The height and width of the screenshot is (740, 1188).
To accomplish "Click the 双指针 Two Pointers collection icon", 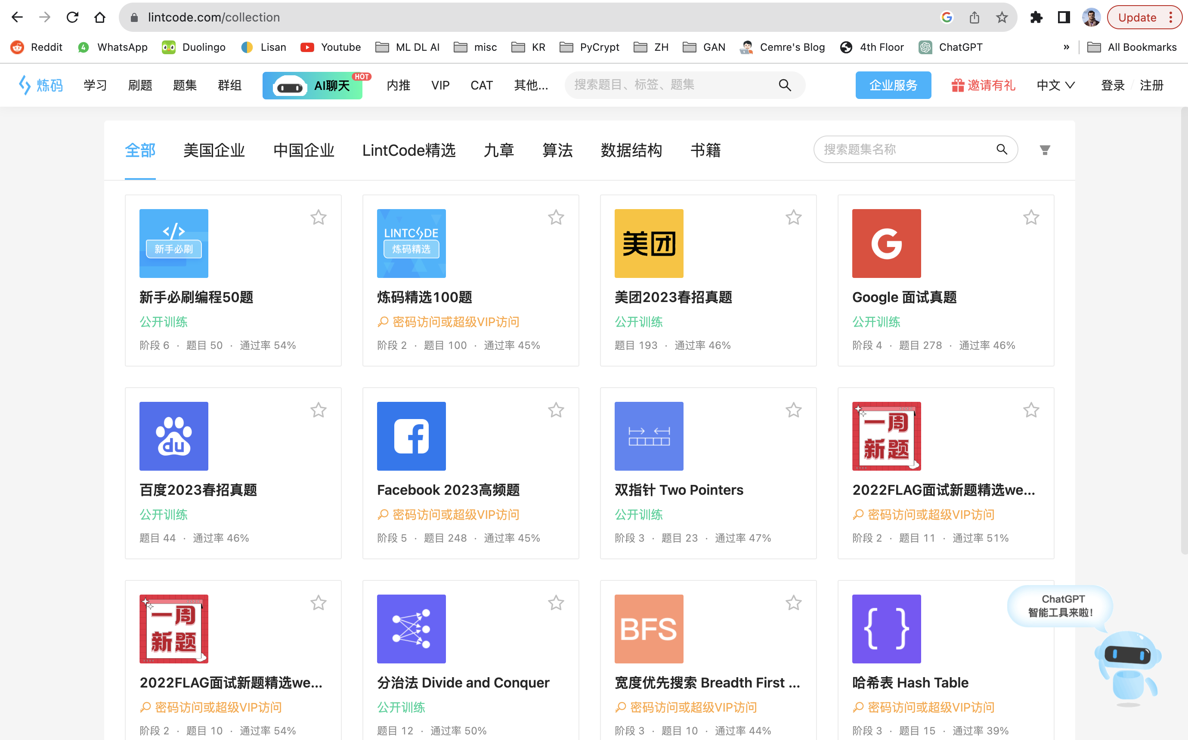I will point(649,436).
